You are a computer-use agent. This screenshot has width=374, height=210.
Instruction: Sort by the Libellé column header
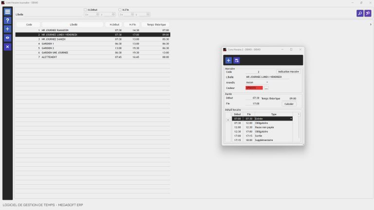(x=73, y=24)
